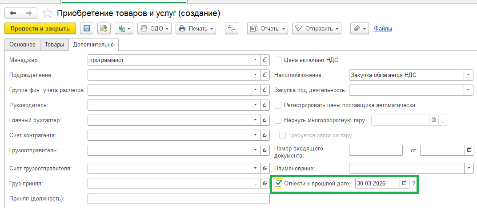Click the open icon next to Менеджер field
The width and height of the screenshot is (477, 208).
click(x=265, y=60)
